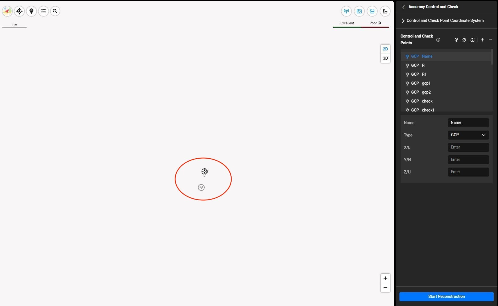498x306 pixels.
Task: Click the Excellent-Poor accuracy gradient bar
Action: pos(361,27)
